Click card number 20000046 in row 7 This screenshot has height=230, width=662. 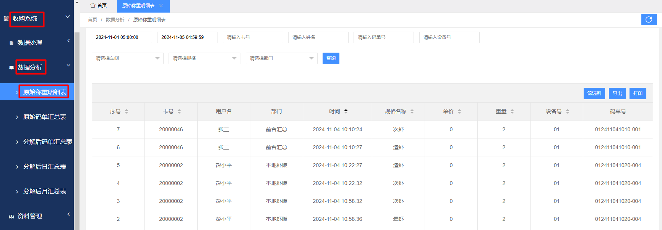[171, 129]
